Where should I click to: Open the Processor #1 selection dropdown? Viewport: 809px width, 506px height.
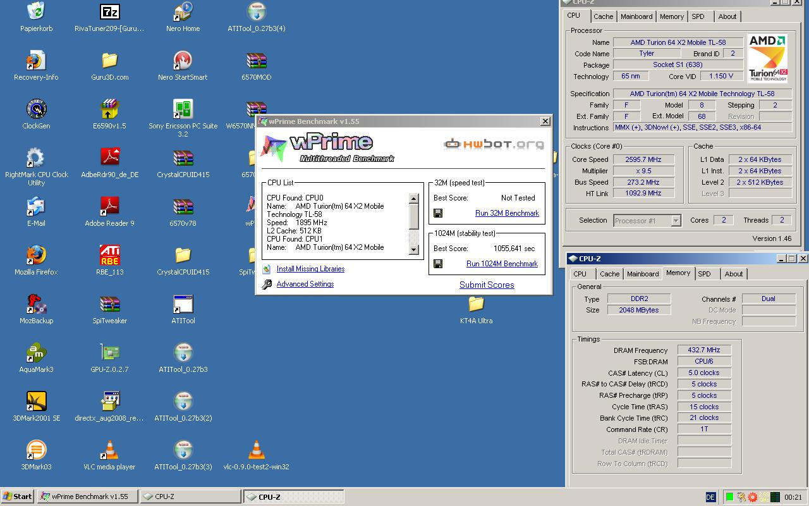click(647, 220)
